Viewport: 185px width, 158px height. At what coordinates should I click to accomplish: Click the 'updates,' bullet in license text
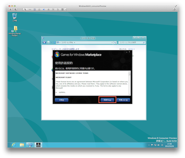point(62,92)
